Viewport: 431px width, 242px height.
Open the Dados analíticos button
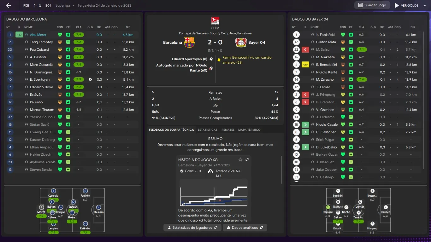tap(245, 228)
